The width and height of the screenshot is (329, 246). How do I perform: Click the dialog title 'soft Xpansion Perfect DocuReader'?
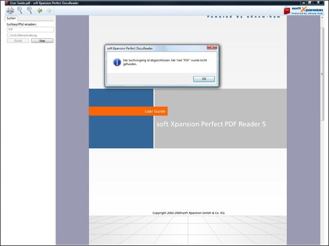point(130,48)
